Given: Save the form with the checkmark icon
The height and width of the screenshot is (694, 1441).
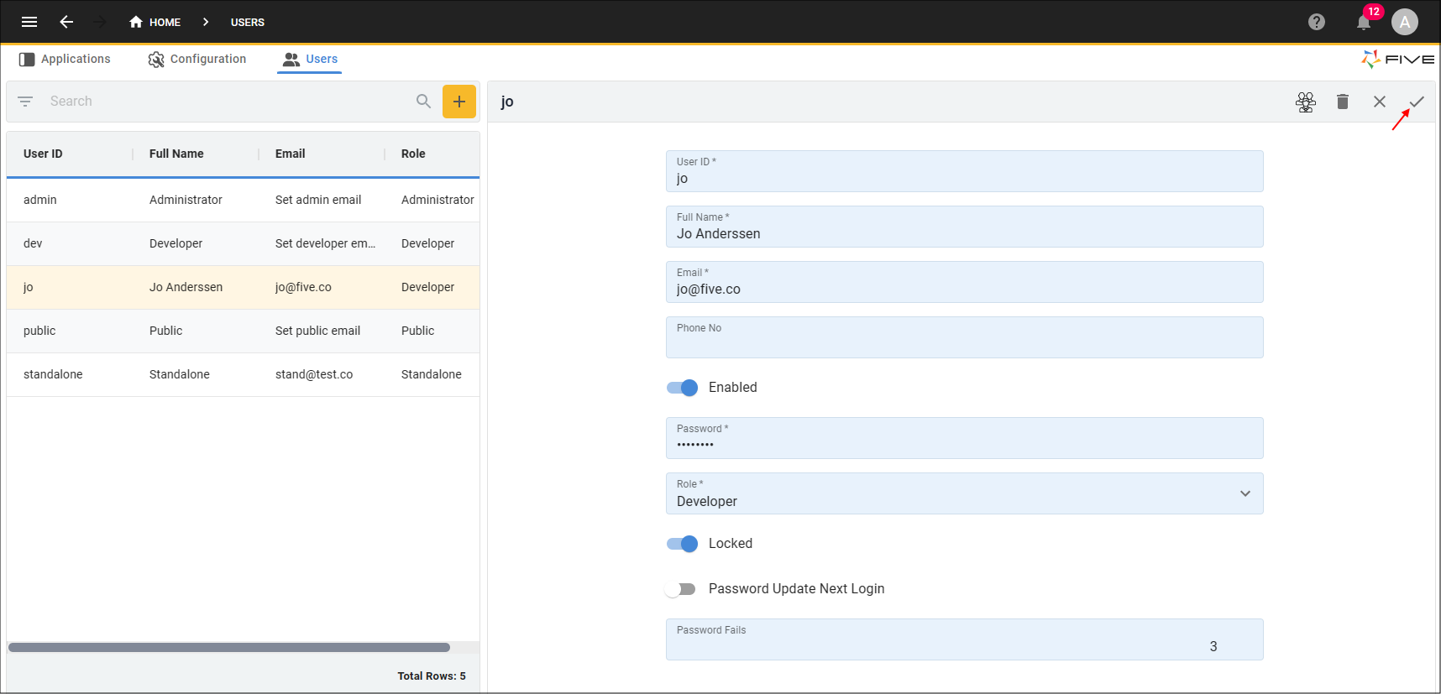Looking at the screenshot, I should 1416,102.
